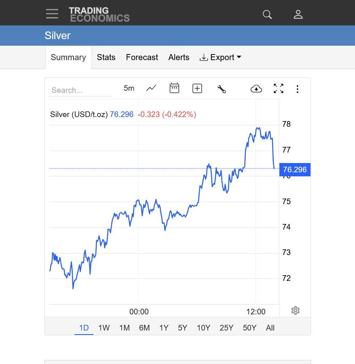355x364 pixels.
Task: Click the search magnifier icon
Action: pyautogui.click(x=267, y=15)
